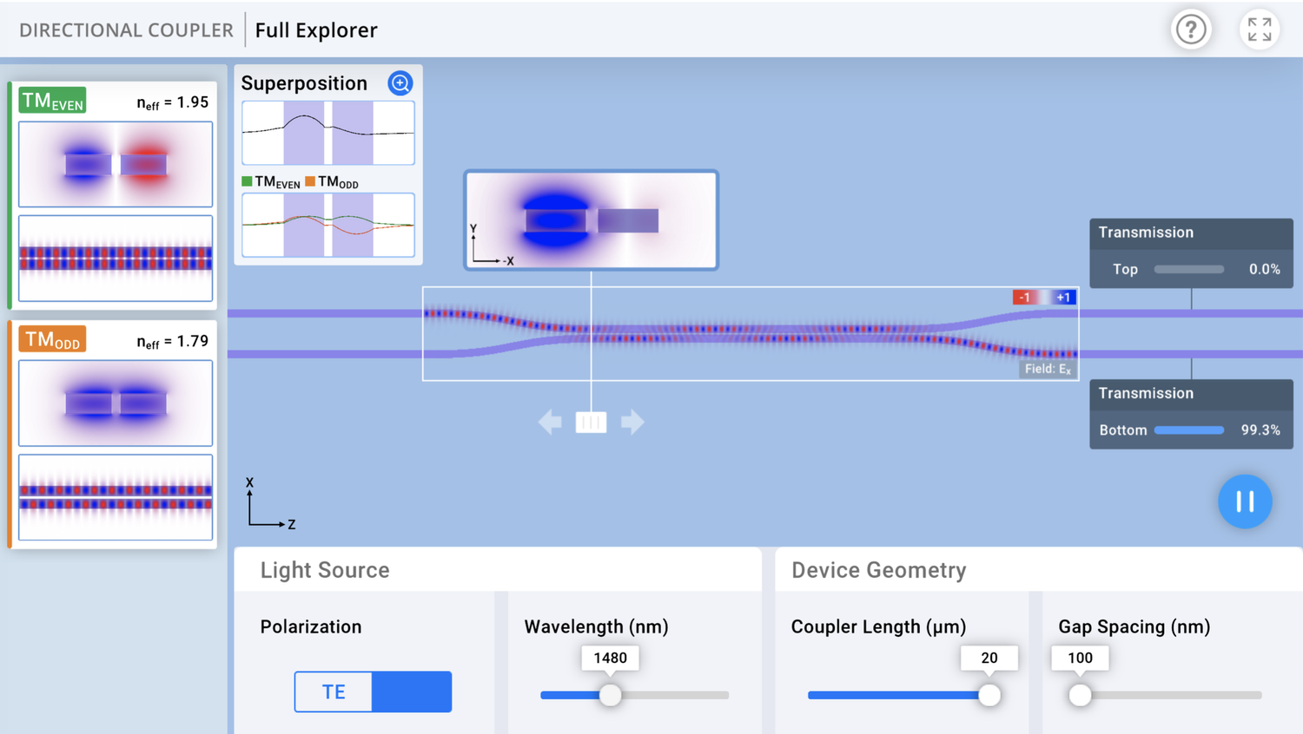Viewport: 1303px width, 734px height.
Task: Pause the field propagation animation
Action: (1245, 501)
